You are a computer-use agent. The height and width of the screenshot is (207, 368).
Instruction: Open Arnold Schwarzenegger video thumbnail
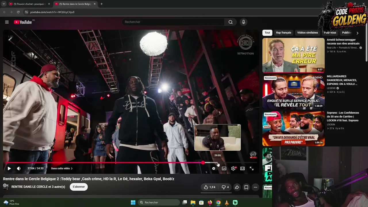pos(293,55)
